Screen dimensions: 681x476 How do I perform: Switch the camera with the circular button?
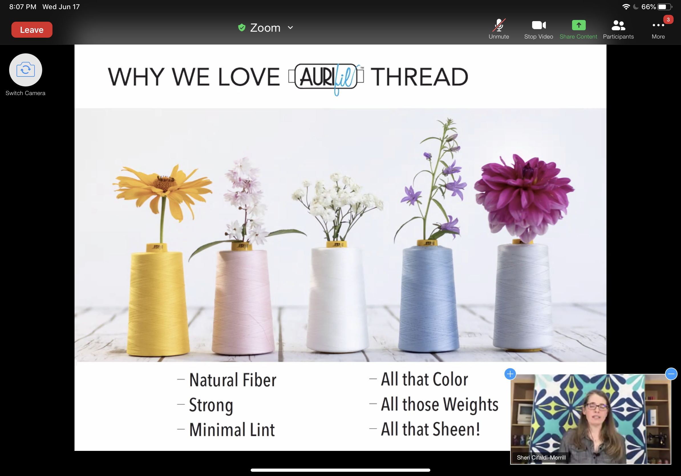click(x=25, y=70)
